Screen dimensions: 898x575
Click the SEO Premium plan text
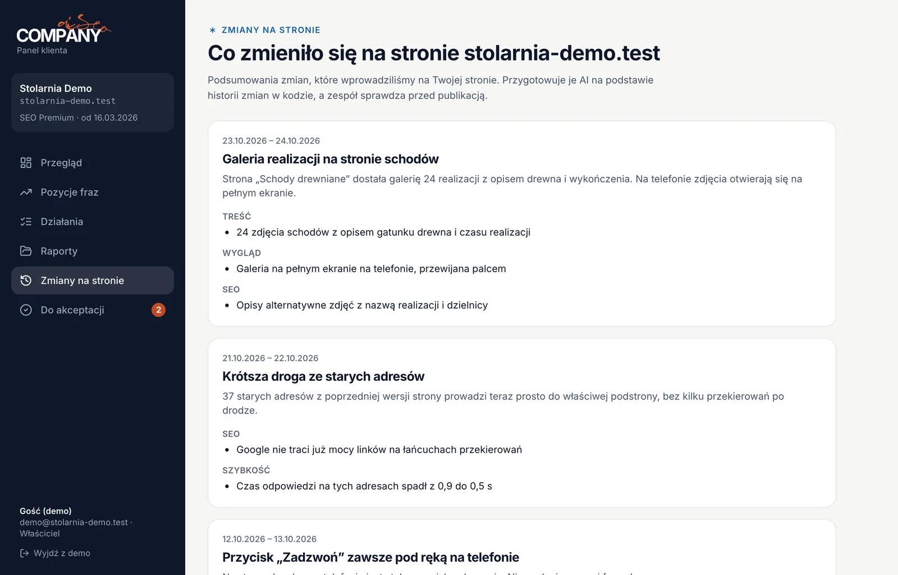(x=79, y=118)
